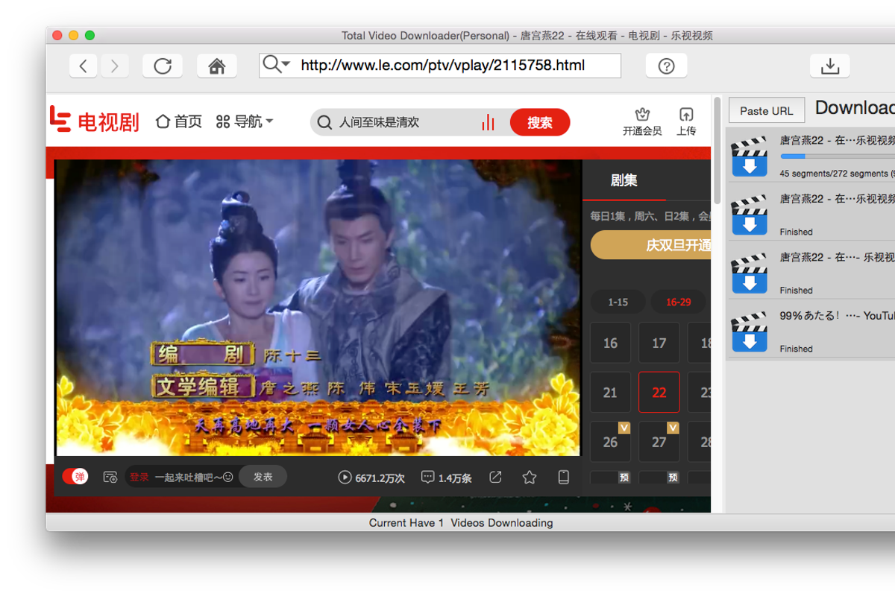Open the 上传 upload icon
The image size is (895, 596).
click(686, 122)
